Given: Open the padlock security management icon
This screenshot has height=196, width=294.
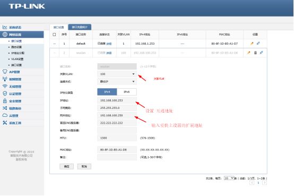Looking at the screenshot, I should tap(5, 101).
